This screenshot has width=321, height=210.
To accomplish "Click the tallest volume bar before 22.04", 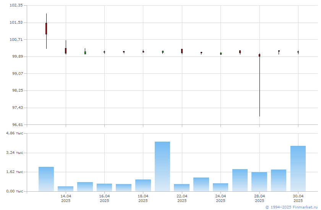I will coord(162,166).
